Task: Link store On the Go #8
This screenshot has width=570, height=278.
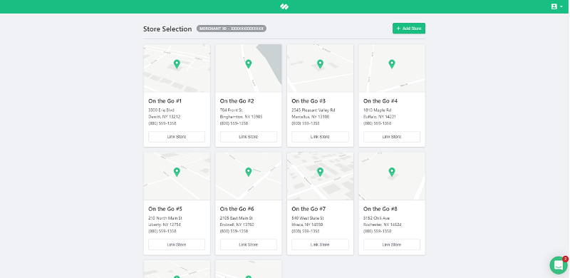Action: [391, 244]
